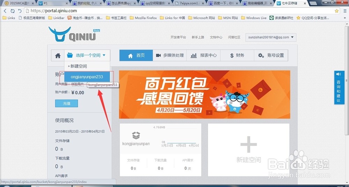The height and width of the screenshot is (187, 349).
Task: Expand the bookmarks bar overflow chevron
Action: 345,18
